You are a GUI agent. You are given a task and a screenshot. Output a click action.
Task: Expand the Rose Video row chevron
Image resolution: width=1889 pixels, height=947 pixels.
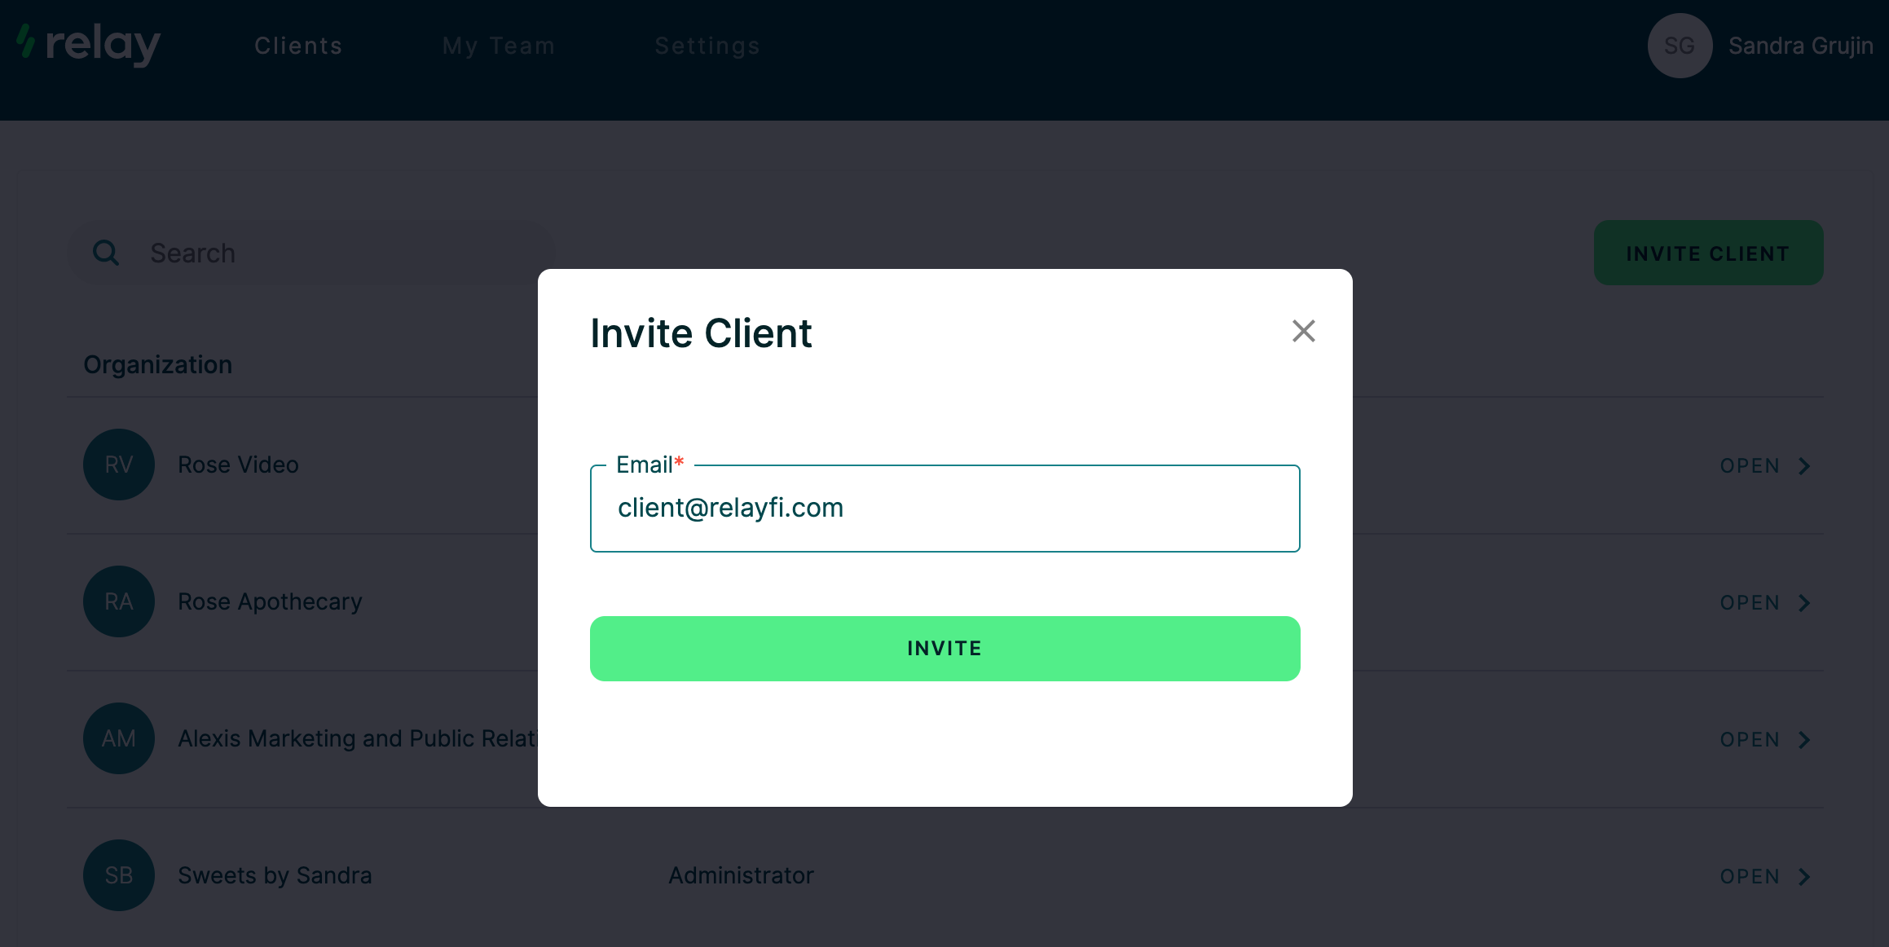[1804, 466]
